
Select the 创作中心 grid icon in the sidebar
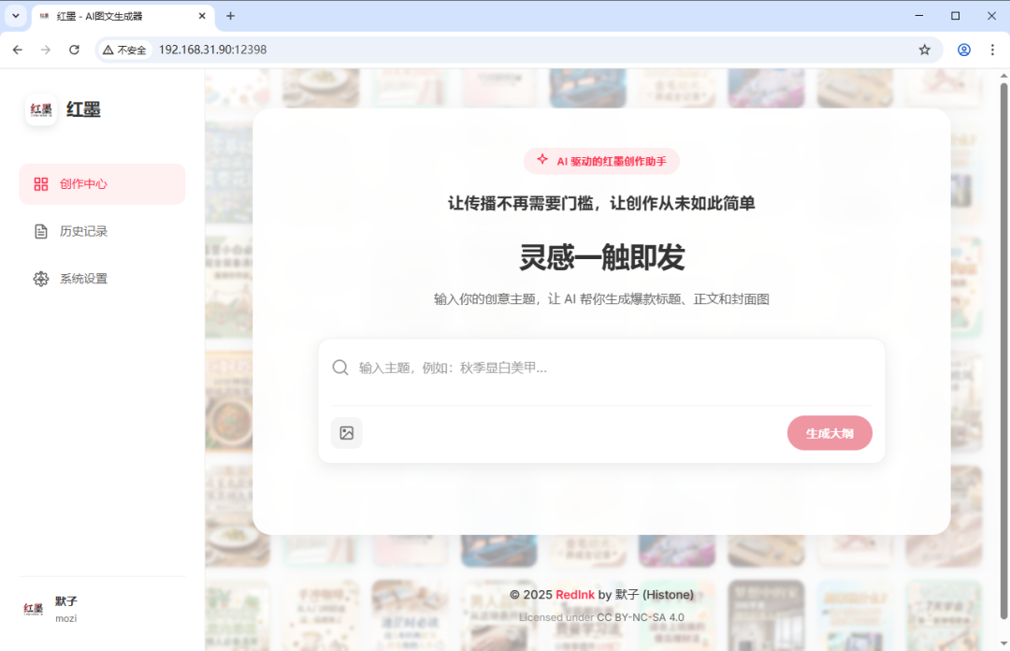41,184
